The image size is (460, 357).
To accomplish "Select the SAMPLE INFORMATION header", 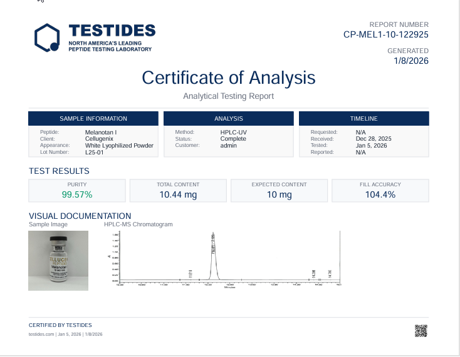I will coord(93,118).
